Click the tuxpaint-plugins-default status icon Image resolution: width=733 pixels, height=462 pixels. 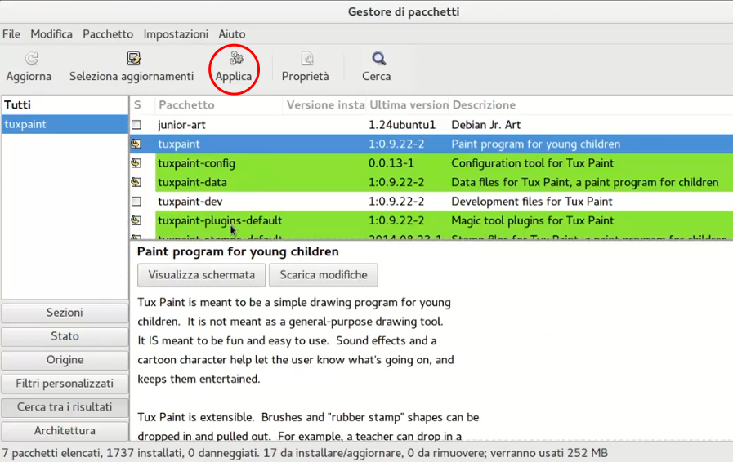[x=136, y=220]
